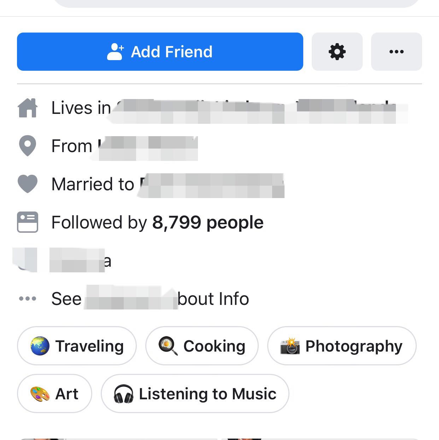Tap the location pin icon beside From

click(28, 146)
